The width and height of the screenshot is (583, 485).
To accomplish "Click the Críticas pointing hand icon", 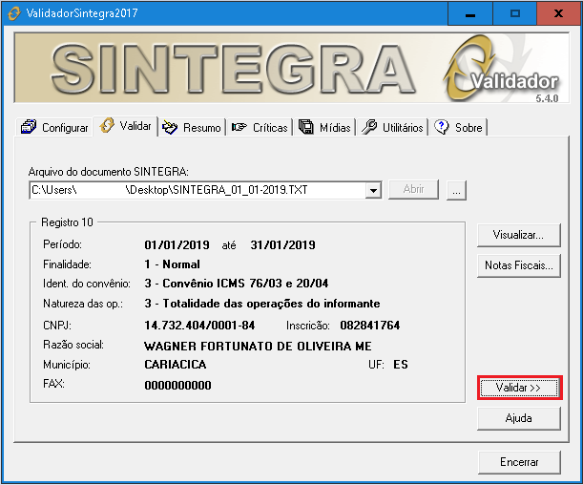I will (x=239, y=127).
